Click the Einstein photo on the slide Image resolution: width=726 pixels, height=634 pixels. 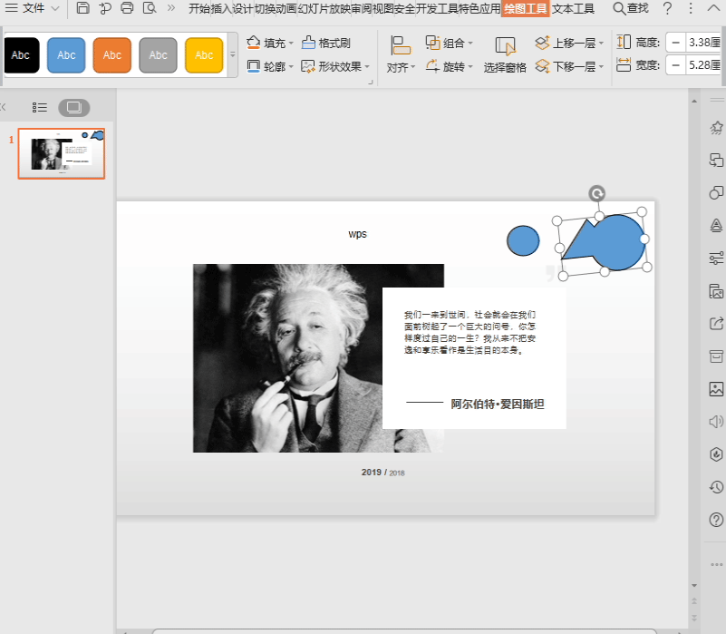(287, 357)
